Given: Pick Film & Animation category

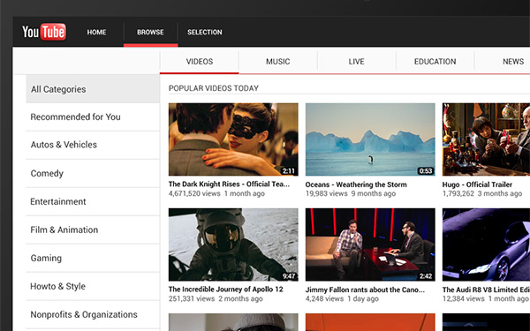Looking at the screenshot, I should point(93,229).
